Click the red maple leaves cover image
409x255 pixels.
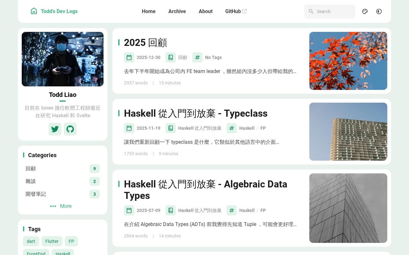point(348,61)
